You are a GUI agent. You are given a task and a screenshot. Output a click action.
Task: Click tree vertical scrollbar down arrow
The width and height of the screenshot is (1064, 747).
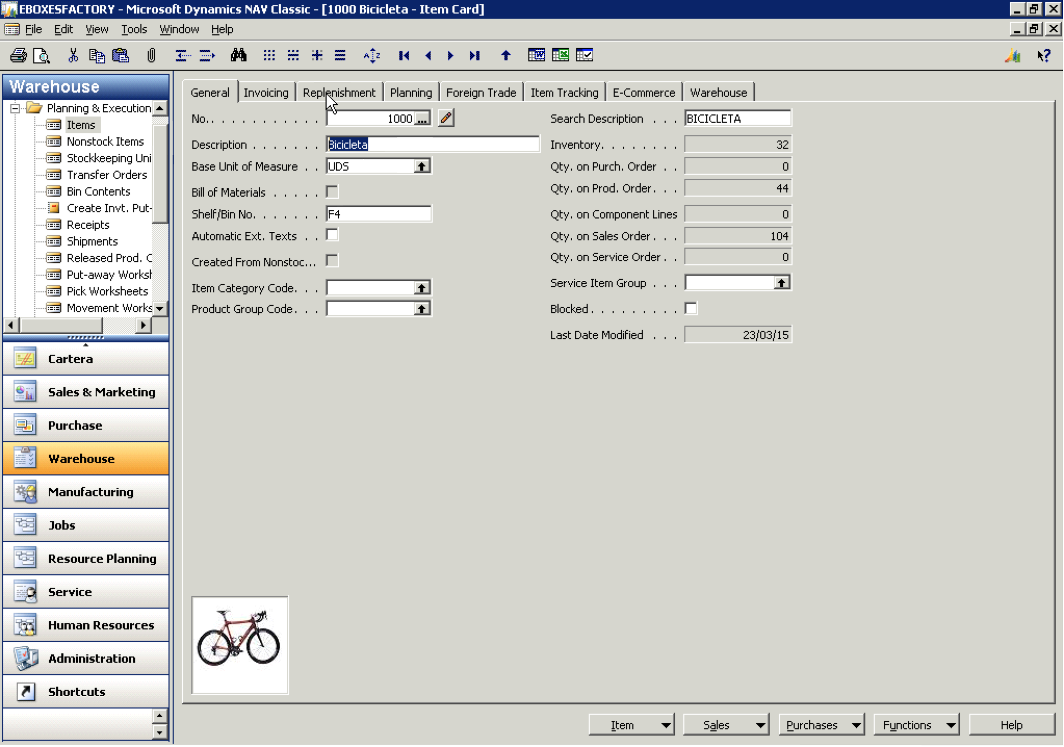click(160, 308)
